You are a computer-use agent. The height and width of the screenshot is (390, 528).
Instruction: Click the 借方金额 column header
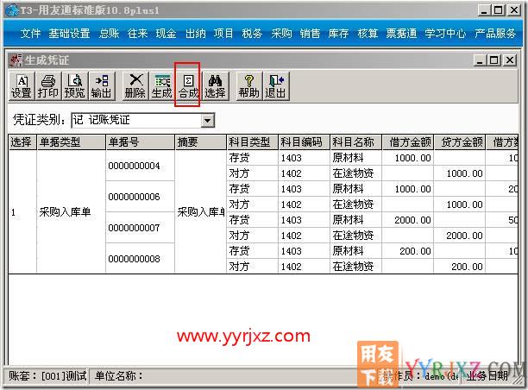(x=408, y=142)
